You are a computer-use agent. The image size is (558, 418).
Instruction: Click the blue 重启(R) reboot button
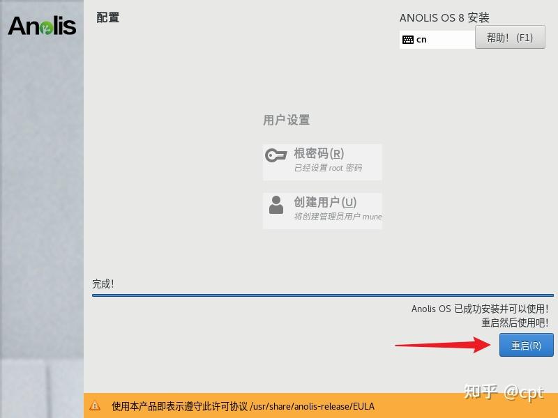coord(527,345)
